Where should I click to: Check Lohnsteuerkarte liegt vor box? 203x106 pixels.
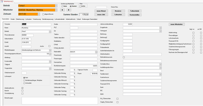pos(193,39)
